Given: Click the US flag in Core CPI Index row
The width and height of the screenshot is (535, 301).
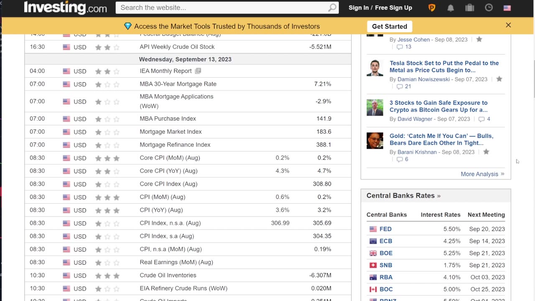Looking at the screenshot, I should pos(66,184).
